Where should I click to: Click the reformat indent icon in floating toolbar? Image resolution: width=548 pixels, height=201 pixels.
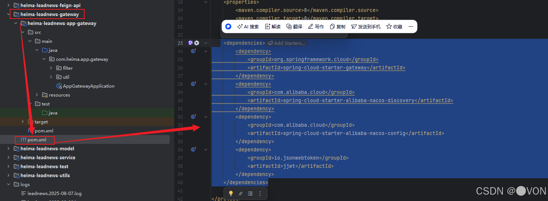tap(250, 194)
